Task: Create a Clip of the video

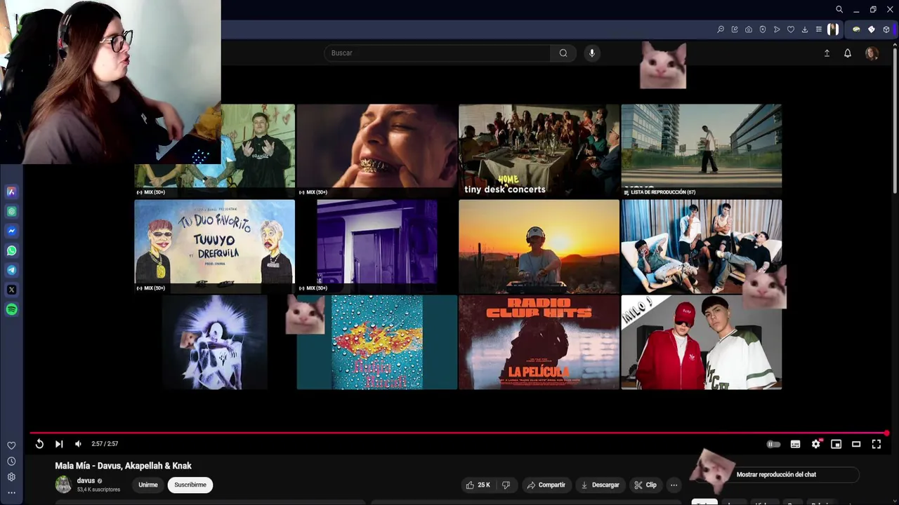Action: pos(645,485)
